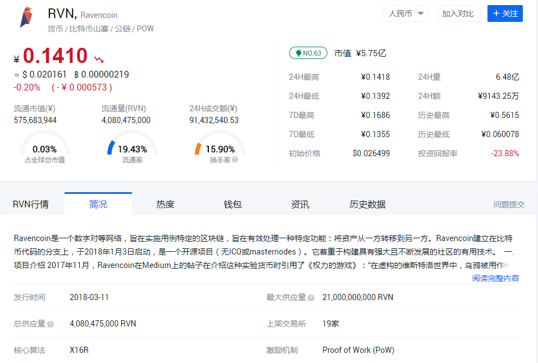
Task: Click the Proof of Work (PoW) value
Action: point(358,350)
